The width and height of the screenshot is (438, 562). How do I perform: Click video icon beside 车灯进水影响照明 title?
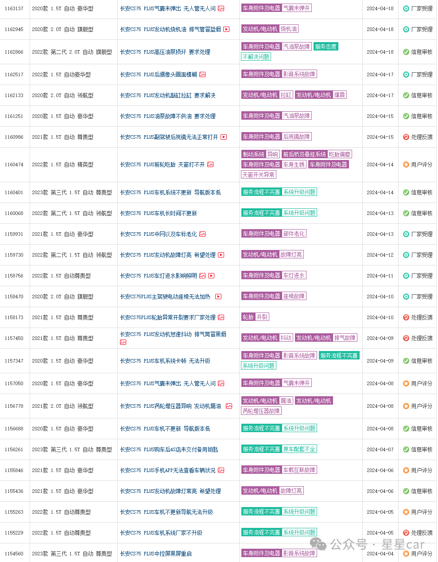pos(211,276)
